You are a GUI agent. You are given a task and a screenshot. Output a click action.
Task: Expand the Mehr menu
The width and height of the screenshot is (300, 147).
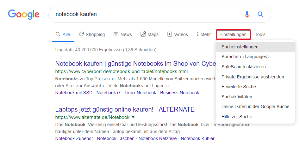point(204,34)
